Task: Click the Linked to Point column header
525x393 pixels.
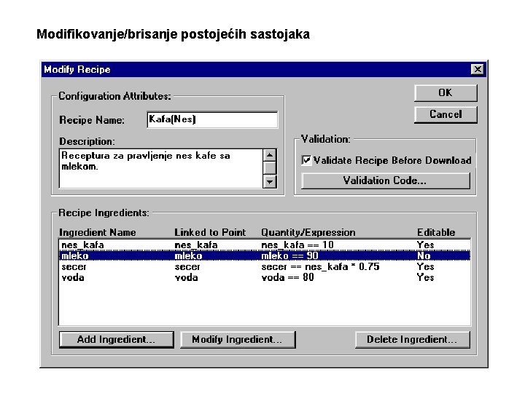Action: (x=210, y=233)
